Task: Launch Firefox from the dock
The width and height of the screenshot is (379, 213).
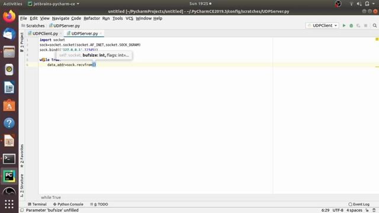Action: 9,16
